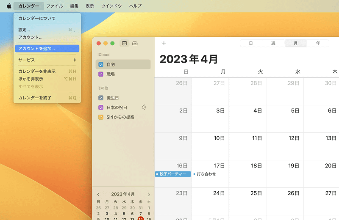The height and width of the screenshot is (220, 339).
Task: Click the shared broadcast icon beside 日本の祝日
Action: coord(144,107)
